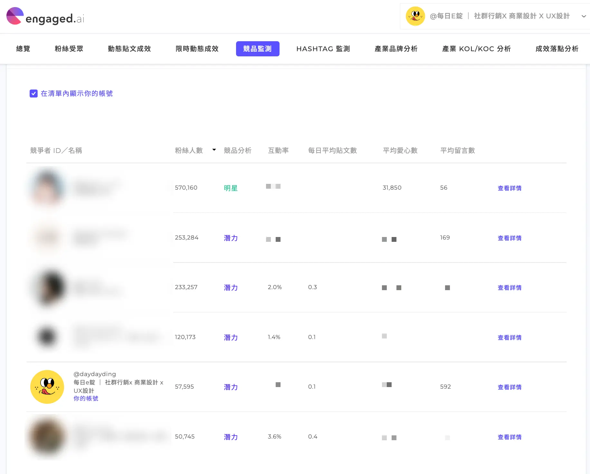Open 查看詳情 for the 570,160 followers row
This screenshot has width=590, height=474.
point(509,188)
